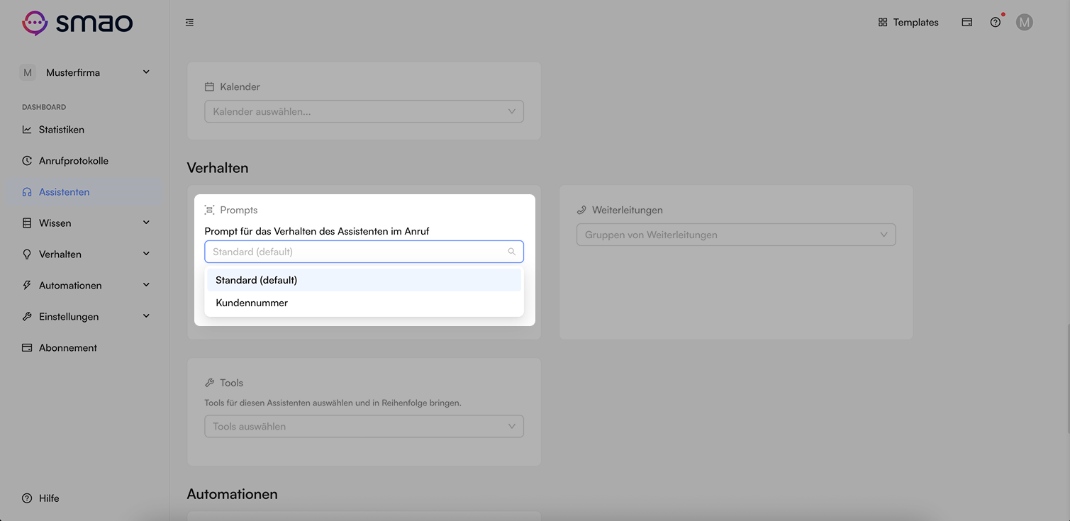The width and height of the screenshot is (1070, 521).
Task: Open the Templates page
Action: point(908,23)
